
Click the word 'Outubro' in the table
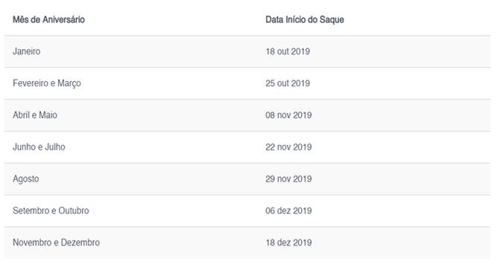click(74, 210)
